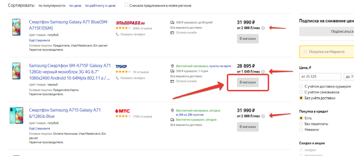The width and height of the screenshot is (354, 156).
Task: Show phone number for Eldorado
Action: pyautogui.click(x=133, y=34)
